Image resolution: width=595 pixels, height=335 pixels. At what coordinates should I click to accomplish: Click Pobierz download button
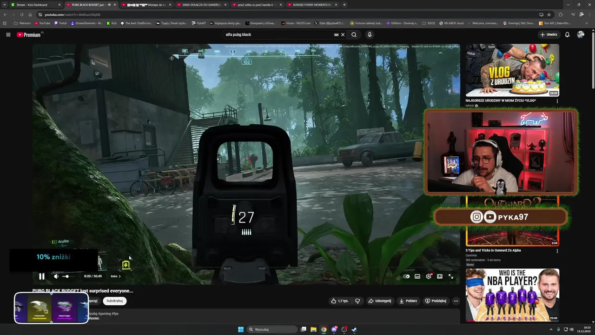click(x=408, y=301)
